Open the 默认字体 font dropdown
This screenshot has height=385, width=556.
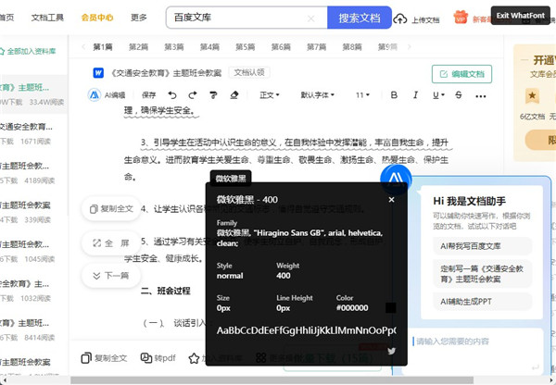pyautogui.click(x=317, y=95)
